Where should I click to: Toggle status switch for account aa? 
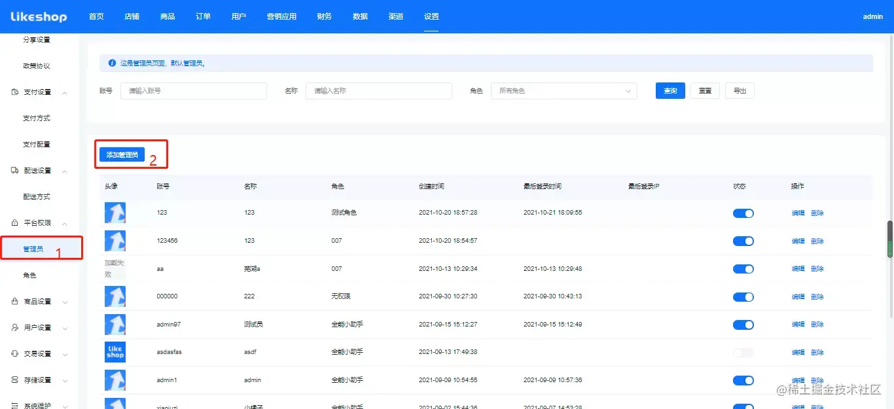[x=743, y=269]
